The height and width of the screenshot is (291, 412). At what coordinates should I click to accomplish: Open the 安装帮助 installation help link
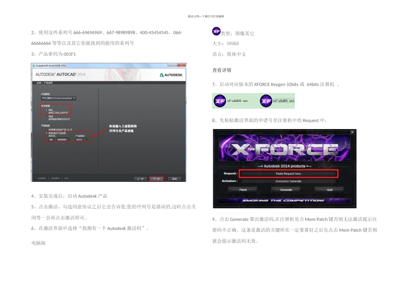42,178
